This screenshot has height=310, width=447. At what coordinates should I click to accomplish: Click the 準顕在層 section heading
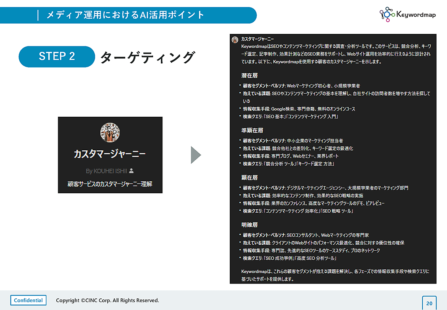tap(252, 131)
